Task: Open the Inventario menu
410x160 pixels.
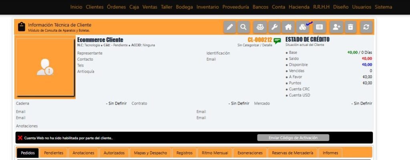Action: coord(208,7)
